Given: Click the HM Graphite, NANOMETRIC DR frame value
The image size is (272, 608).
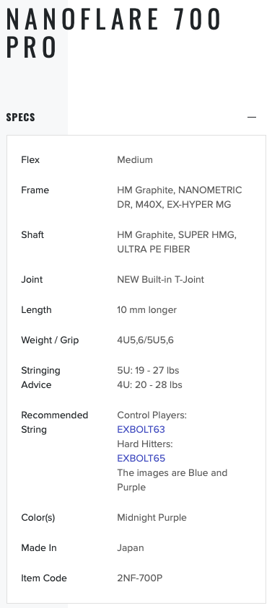Looking at the screenshot, I should (x=179, y=197).
